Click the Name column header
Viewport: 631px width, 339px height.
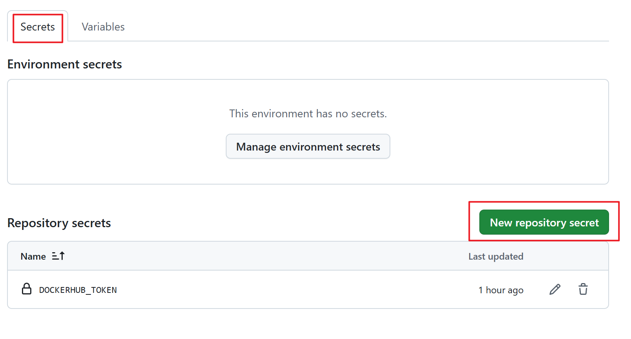33,256
